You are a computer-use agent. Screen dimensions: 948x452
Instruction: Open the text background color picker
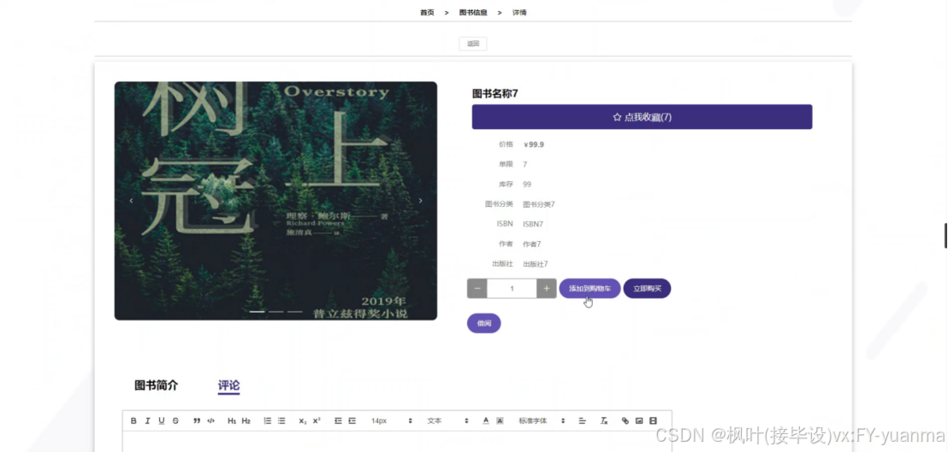click(500, 420)
